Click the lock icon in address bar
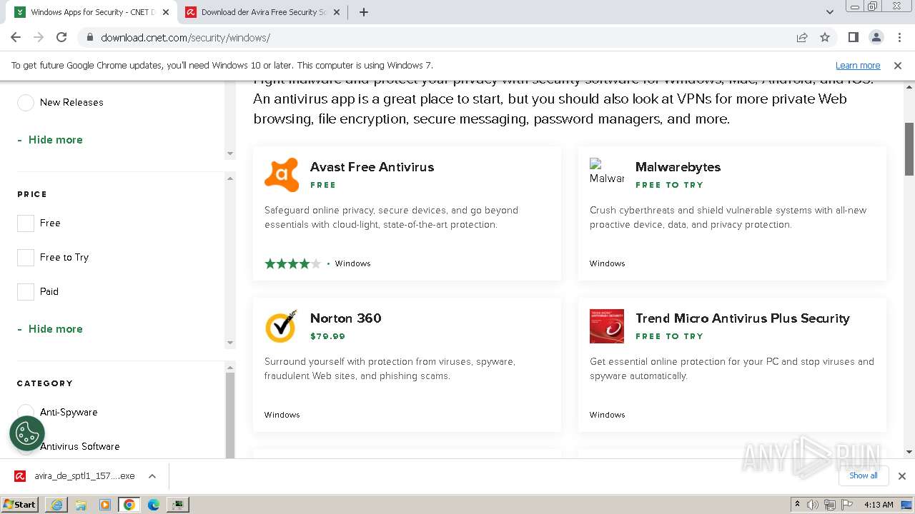The width and height of the screenshot is (915, 514). click(x=89, y=38)
